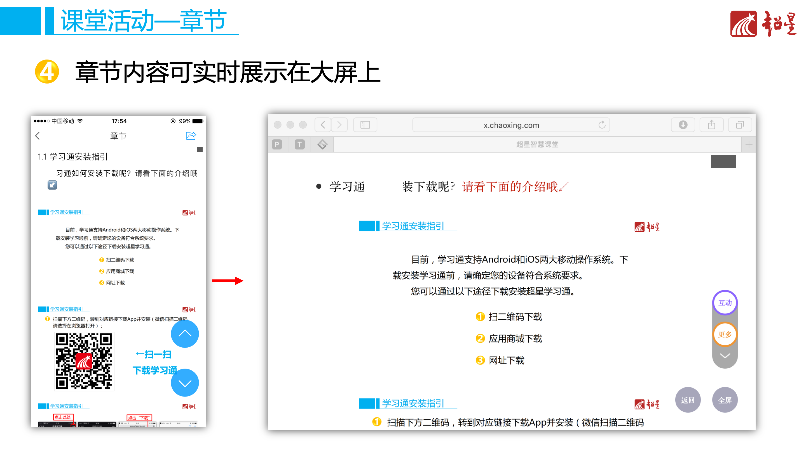Toggle the Safari sidebar icon
Screen dimensions: 806x451
365,125
